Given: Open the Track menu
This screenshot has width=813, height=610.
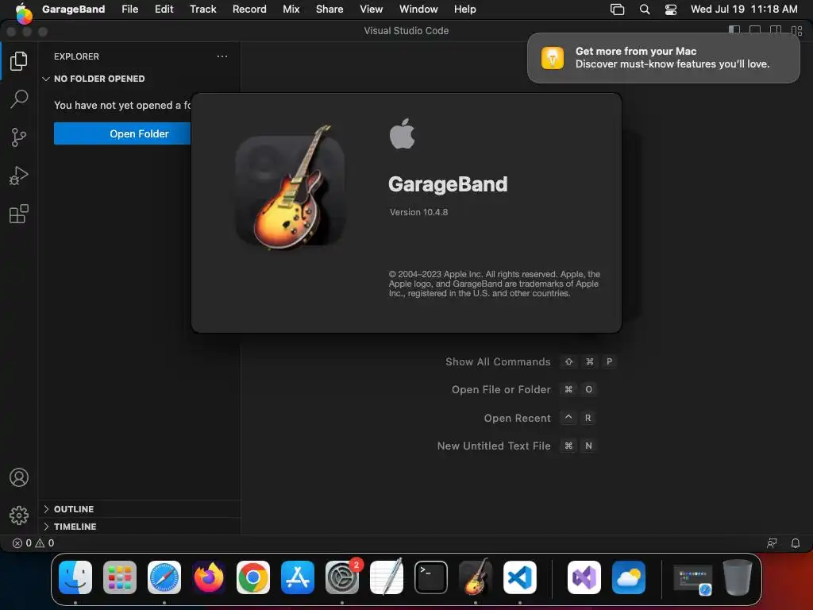Looking at the screenshot, I should click(x=202, y=9).
